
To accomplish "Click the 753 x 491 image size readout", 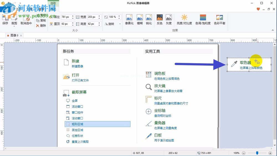I will 204,153.
